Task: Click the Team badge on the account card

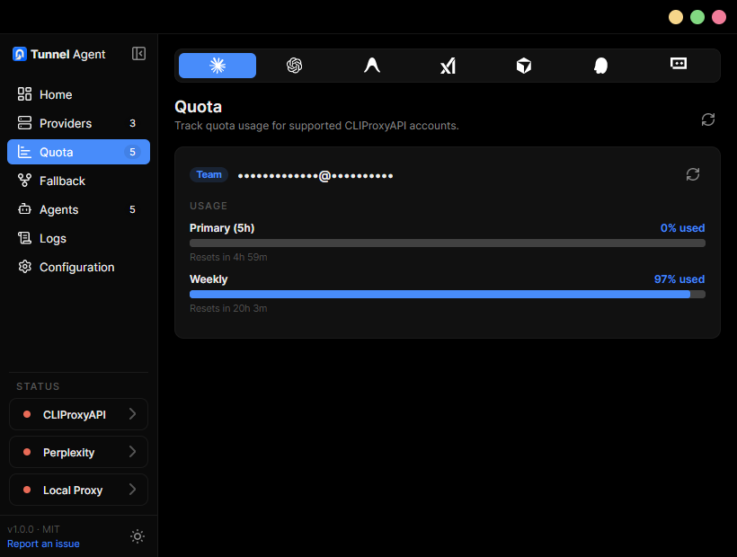Action: click(209, 174)
